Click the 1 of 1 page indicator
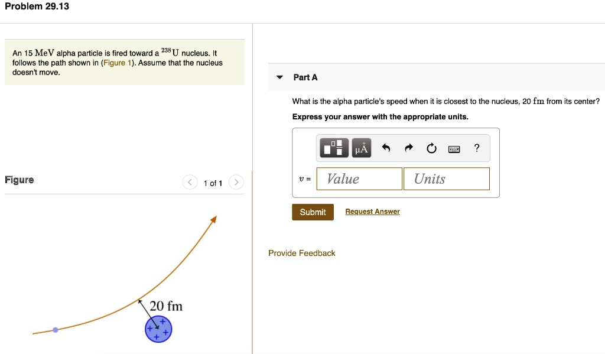The image size is (605, 354). [213, 183]
